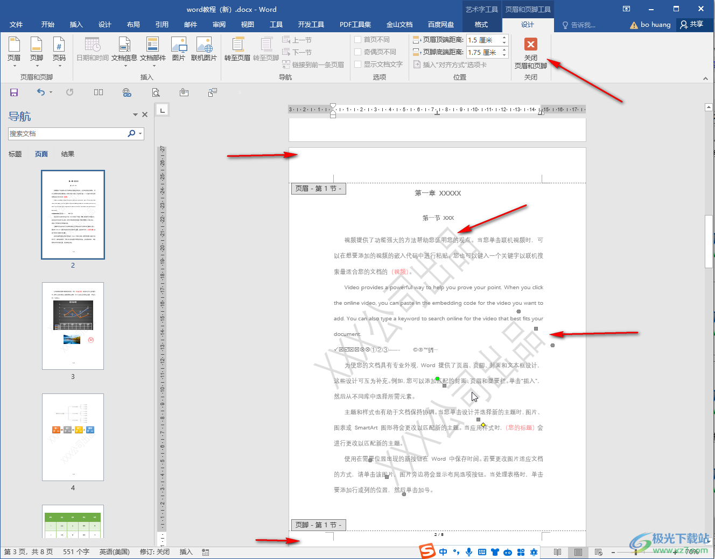Open the 页脚 footer gallery

point(37,52)
